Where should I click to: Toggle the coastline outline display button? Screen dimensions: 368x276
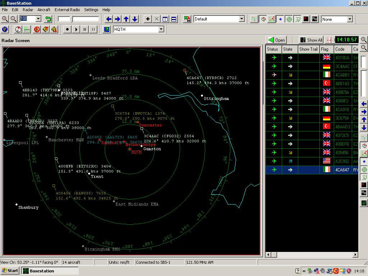298,19
